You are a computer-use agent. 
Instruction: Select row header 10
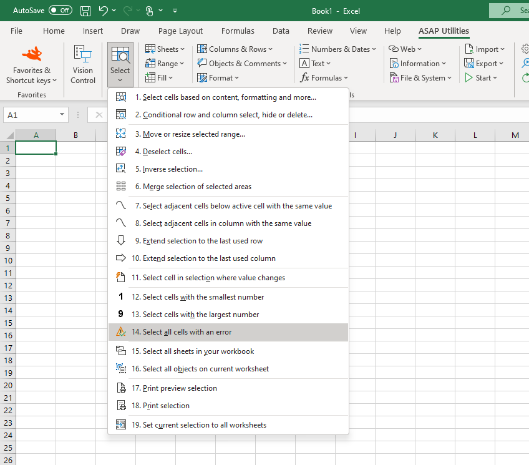click(x=7, y=260)
